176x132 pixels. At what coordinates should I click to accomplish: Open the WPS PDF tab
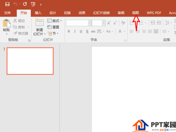(154, 13)
